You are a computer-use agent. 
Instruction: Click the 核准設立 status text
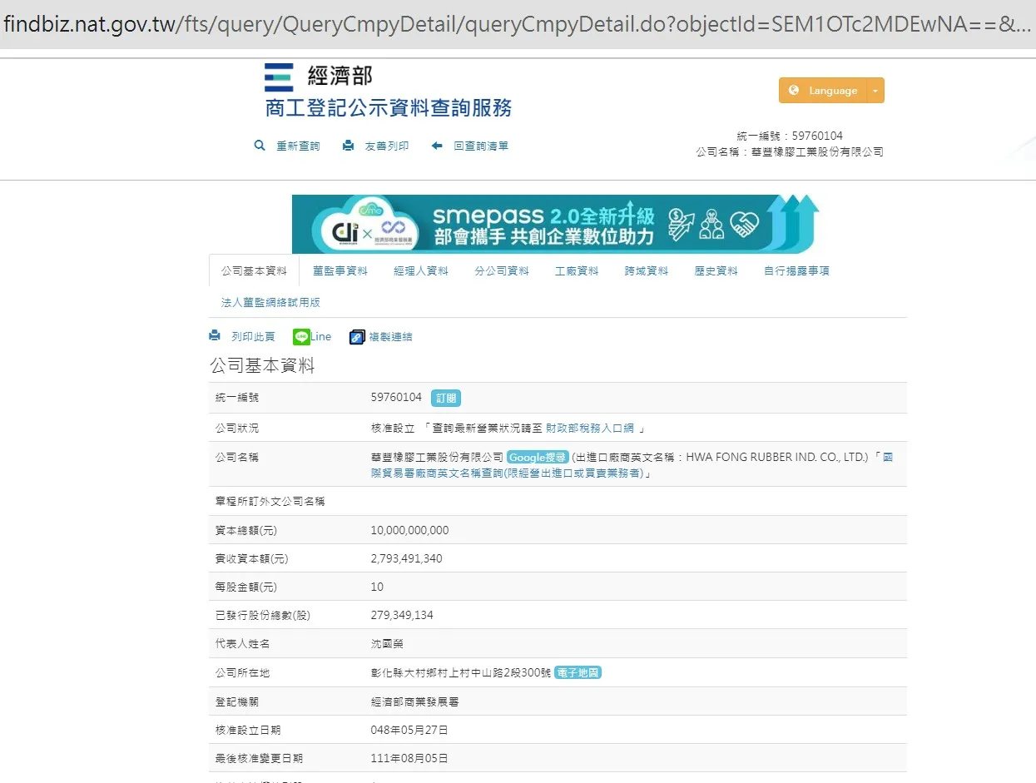393,428
